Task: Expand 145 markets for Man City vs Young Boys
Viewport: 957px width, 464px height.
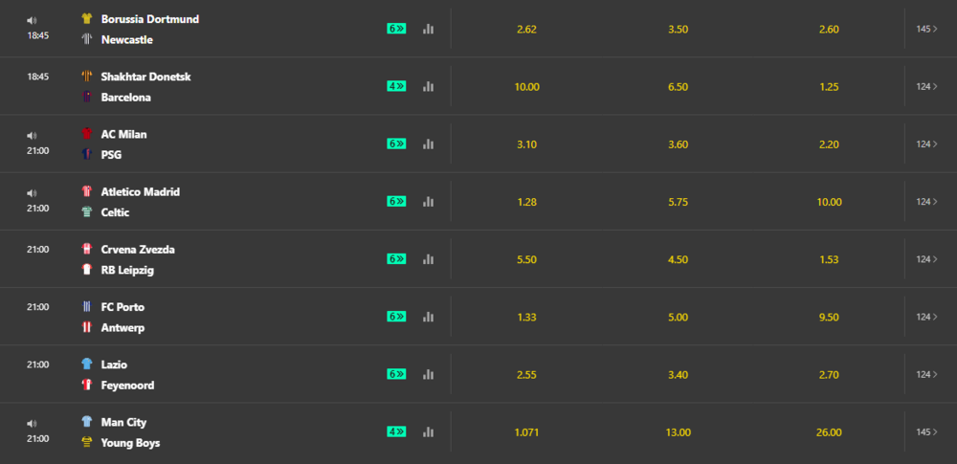Action: coord(926,431)
